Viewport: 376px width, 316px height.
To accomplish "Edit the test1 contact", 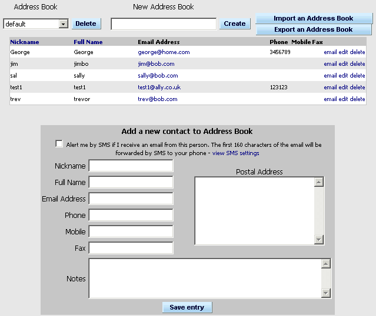I will coord(343,88).
